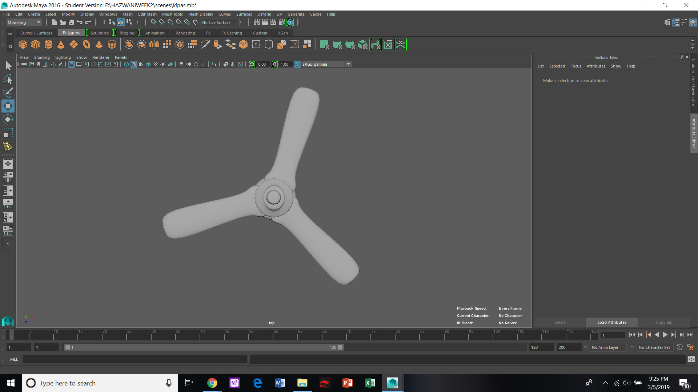Image resolution: width=698 pixels, height=392 pixels.
Task: Select the Move tool in the toolbox
Action: tap(8, 106)
